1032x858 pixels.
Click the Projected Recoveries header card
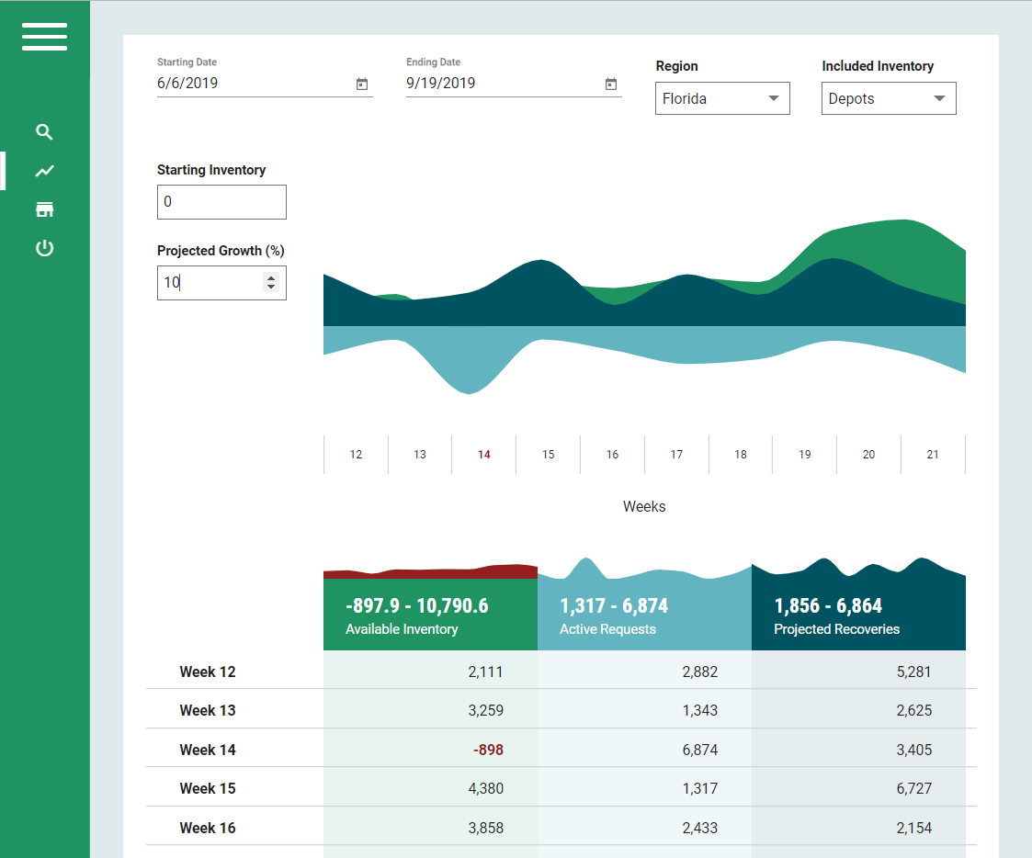(x=858, y=615)
